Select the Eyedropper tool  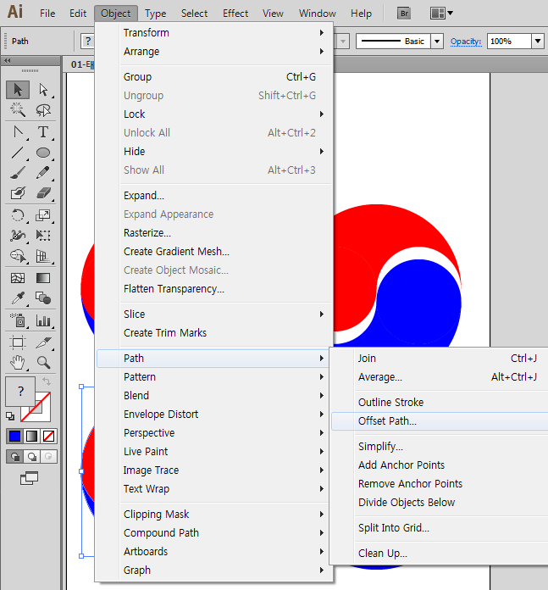[18, 298]
